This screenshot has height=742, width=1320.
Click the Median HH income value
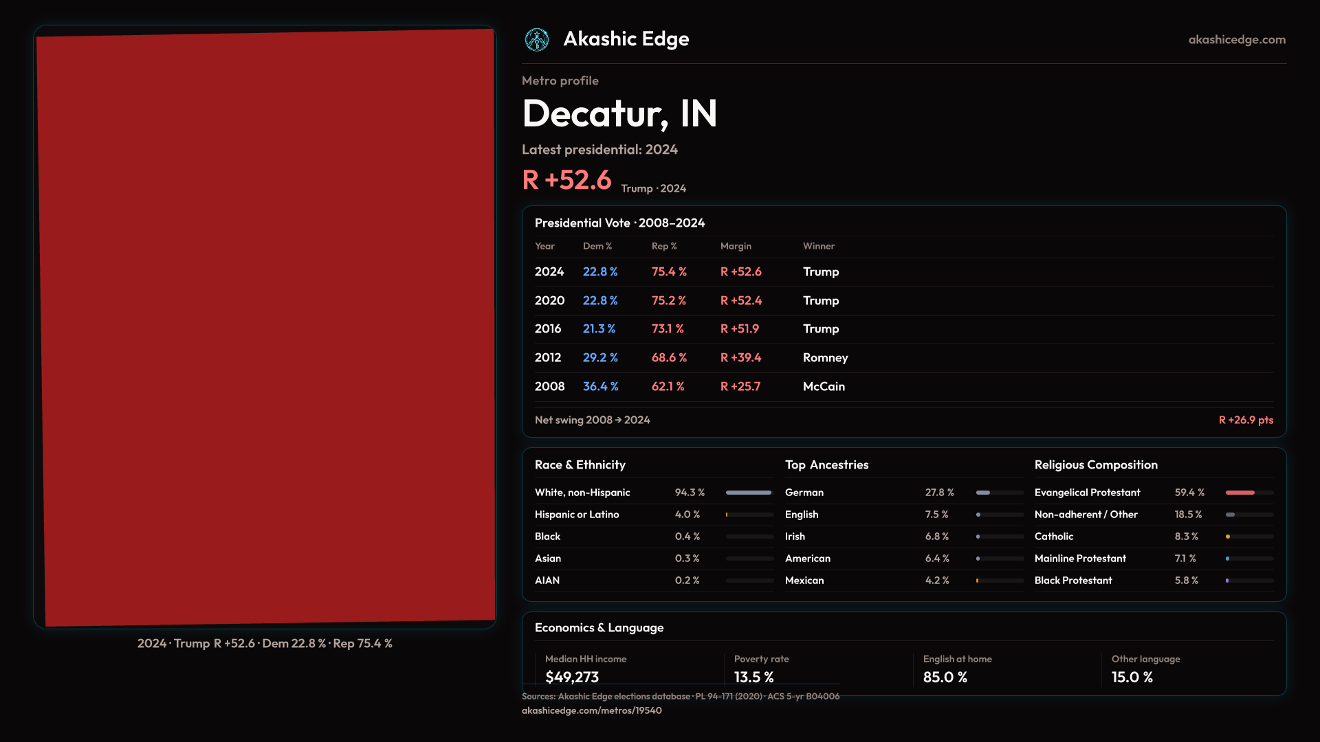click(x=571, y=677)
